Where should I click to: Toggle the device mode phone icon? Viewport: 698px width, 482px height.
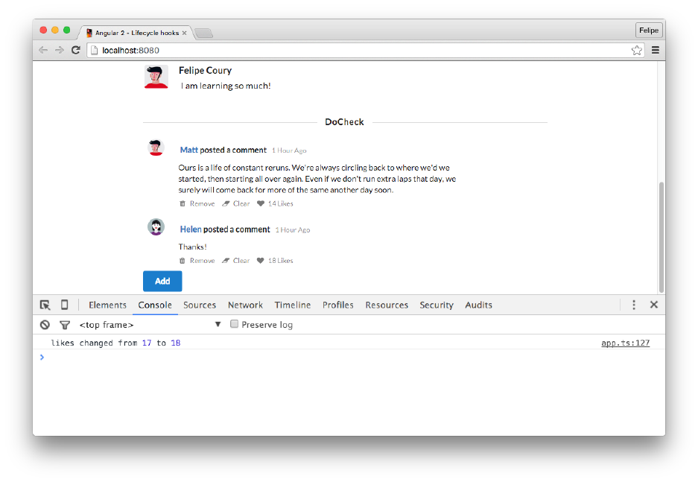tap(64, 305)
